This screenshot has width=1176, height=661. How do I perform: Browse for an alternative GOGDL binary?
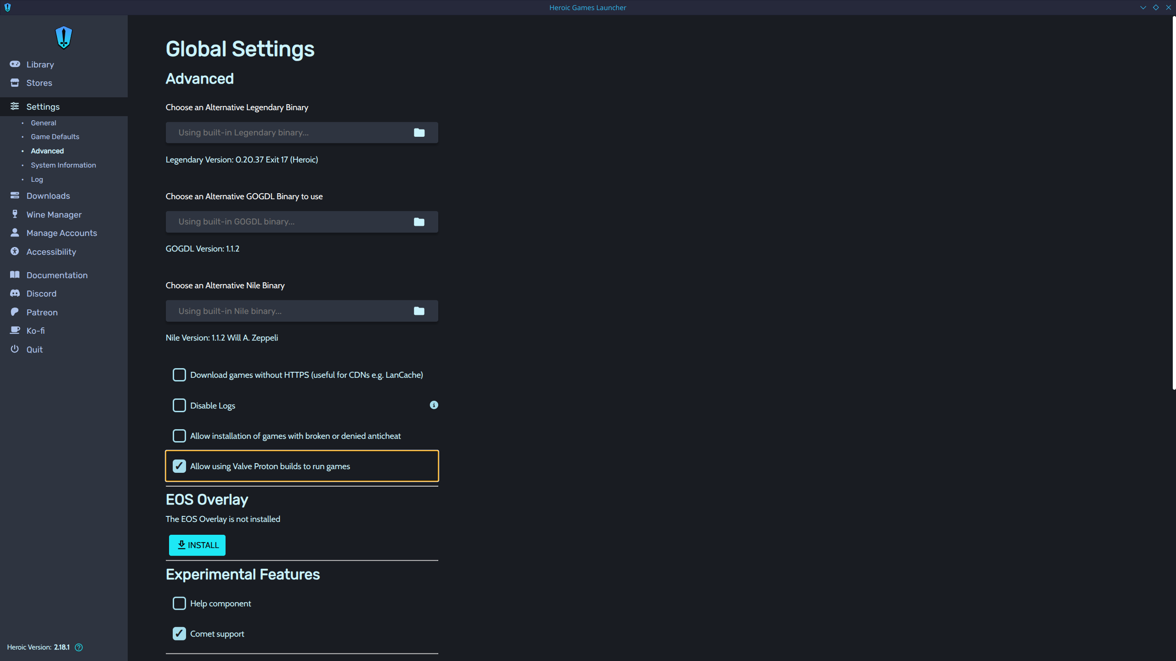419,222
